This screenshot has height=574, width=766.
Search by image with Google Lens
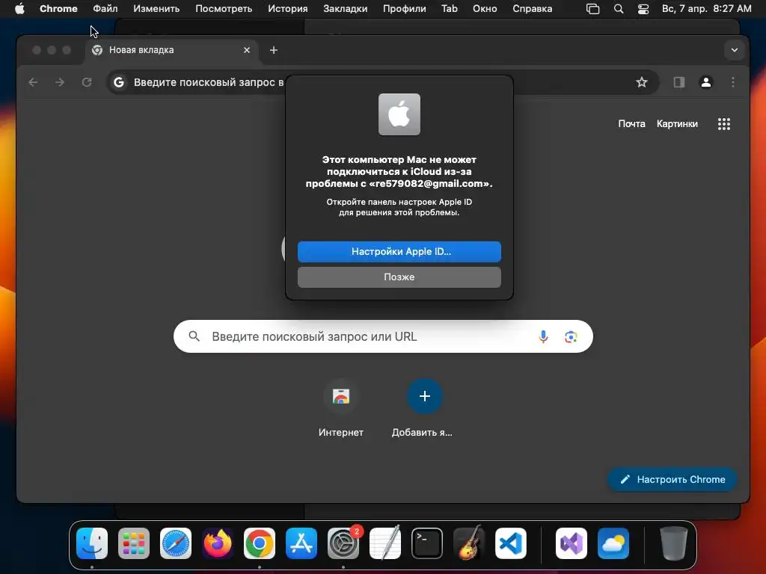point(571,337)
